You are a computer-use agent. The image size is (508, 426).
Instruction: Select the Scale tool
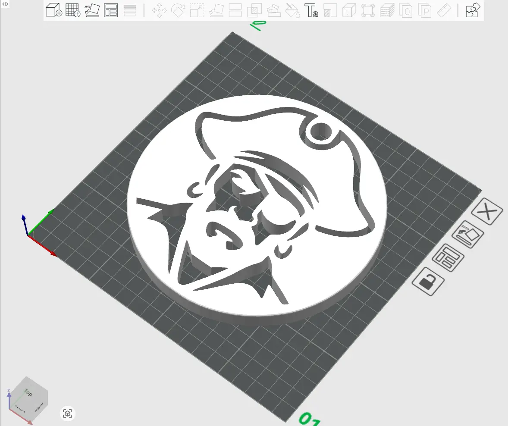point(197,10)
